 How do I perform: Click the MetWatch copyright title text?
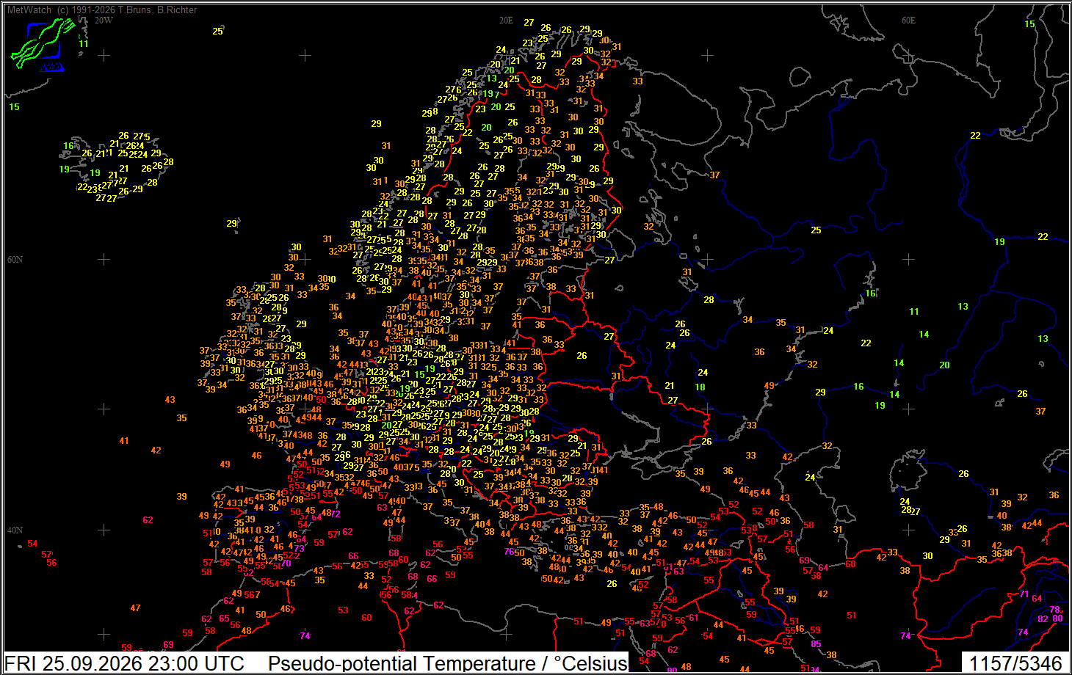point(102,10)
